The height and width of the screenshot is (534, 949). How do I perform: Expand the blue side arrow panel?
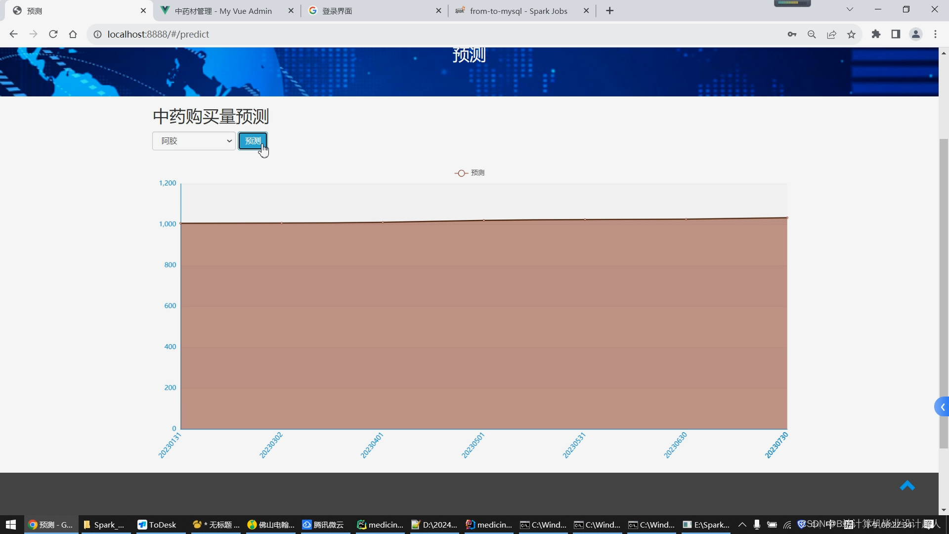942,407
